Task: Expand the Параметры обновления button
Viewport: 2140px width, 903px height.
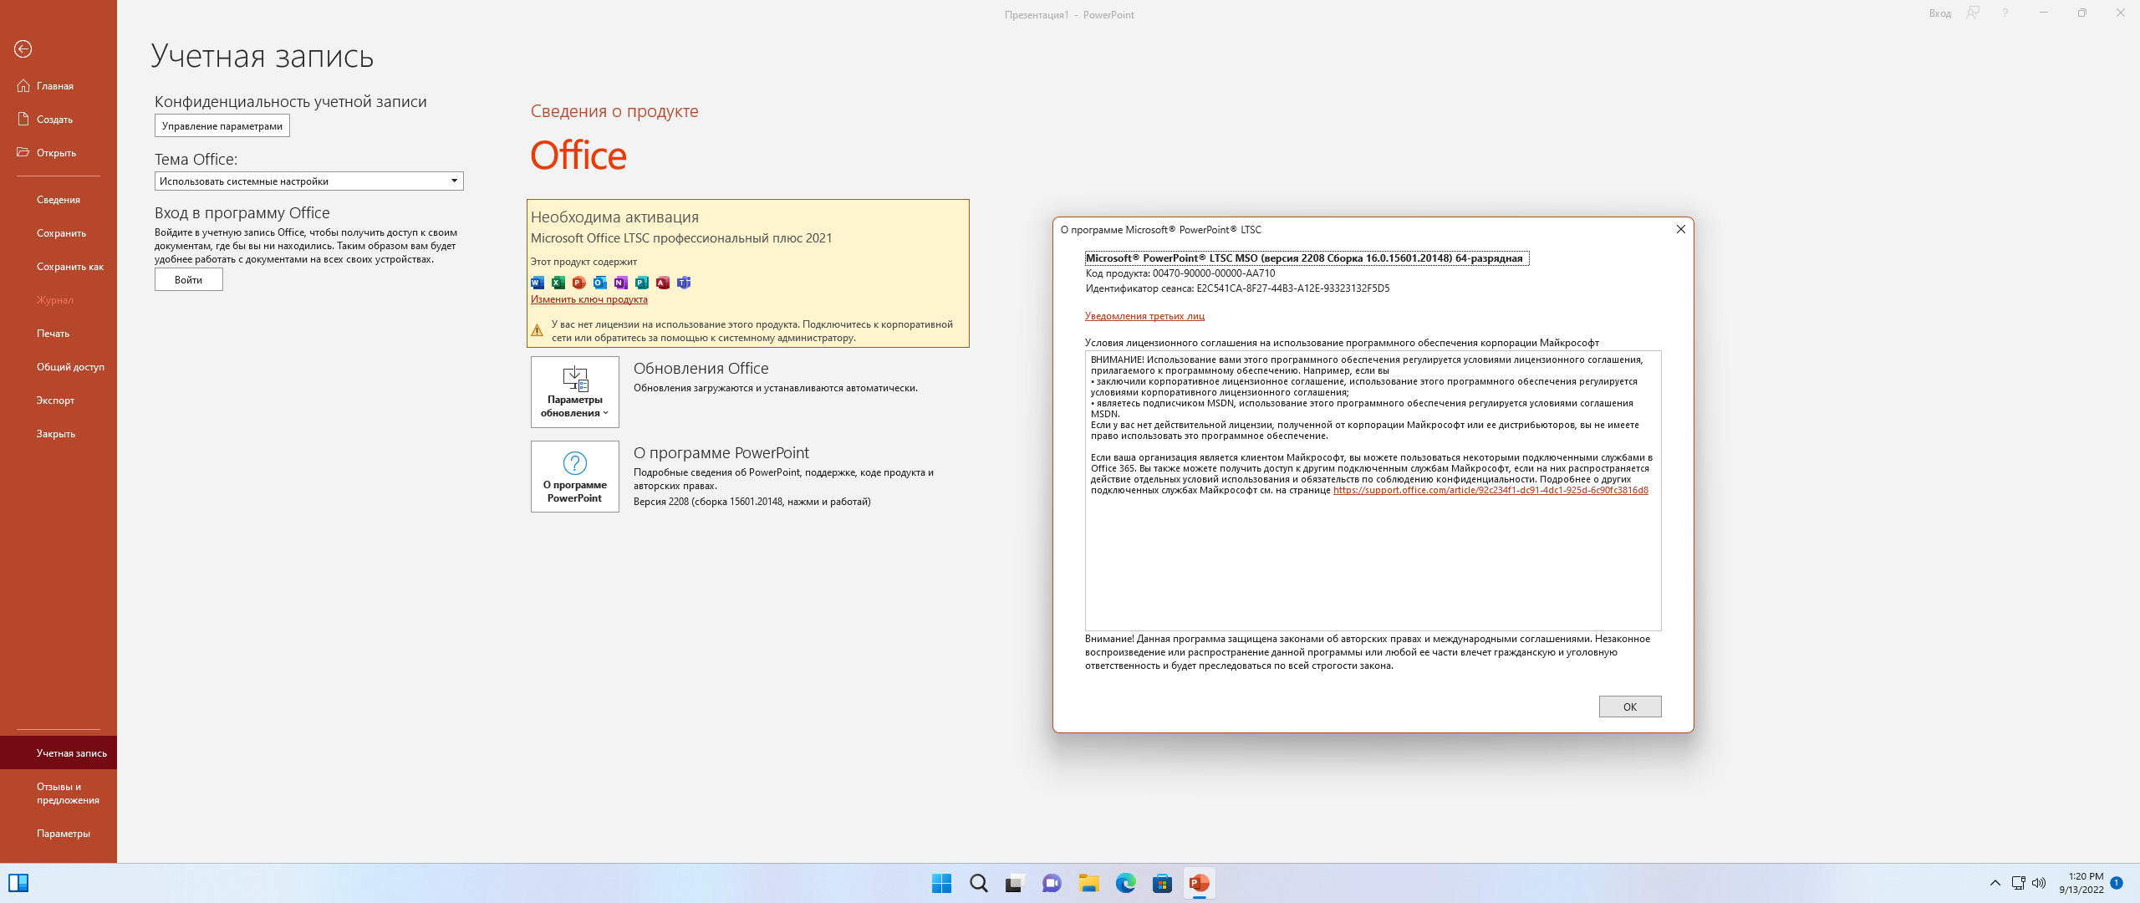Action: point(575,392)
